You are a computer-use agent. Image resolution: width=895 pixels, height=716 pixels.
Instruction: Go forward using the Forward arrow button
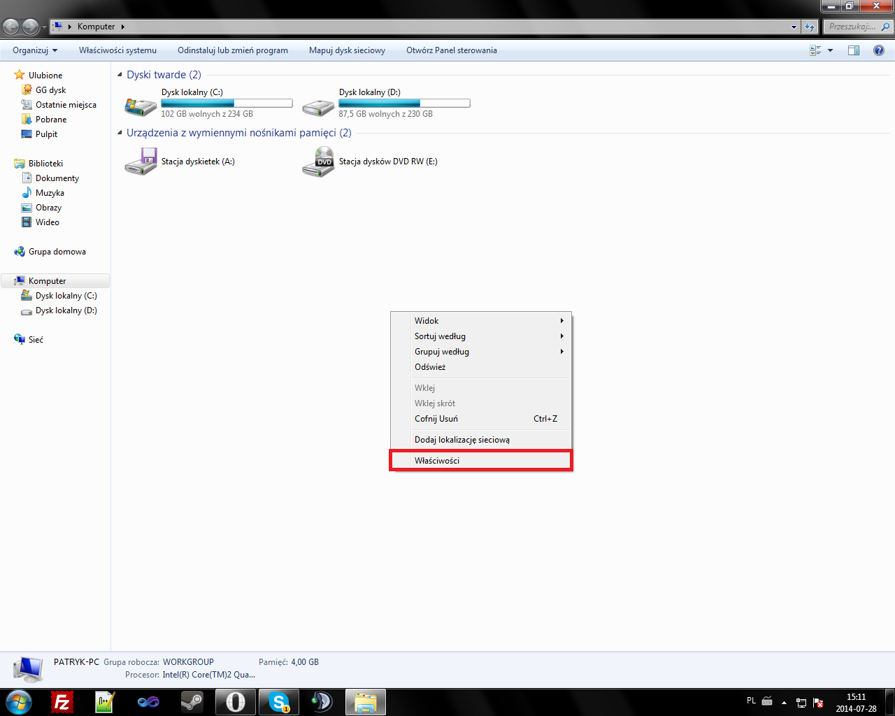(30, 27)
